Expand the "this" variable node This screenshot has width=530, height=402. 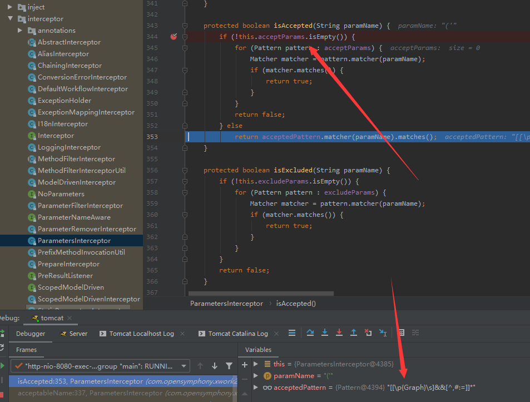[x=256, y=364]
